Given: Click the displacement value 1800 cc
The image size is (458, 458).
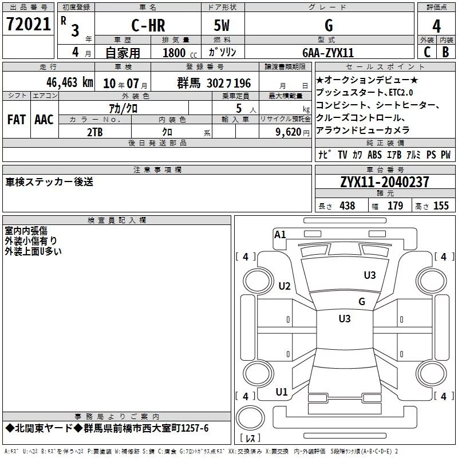Looking at the screenshot, I should [180, 53].
